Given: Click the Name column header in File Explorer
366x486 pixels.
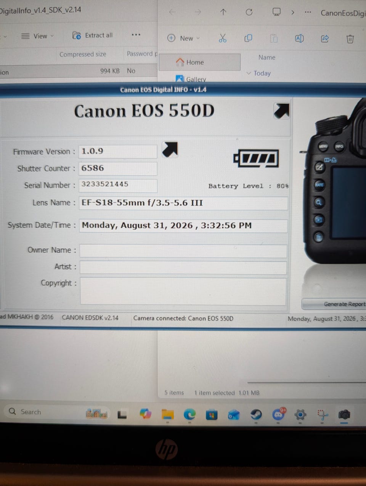Looking at the screenshot, I should [267, 58].
